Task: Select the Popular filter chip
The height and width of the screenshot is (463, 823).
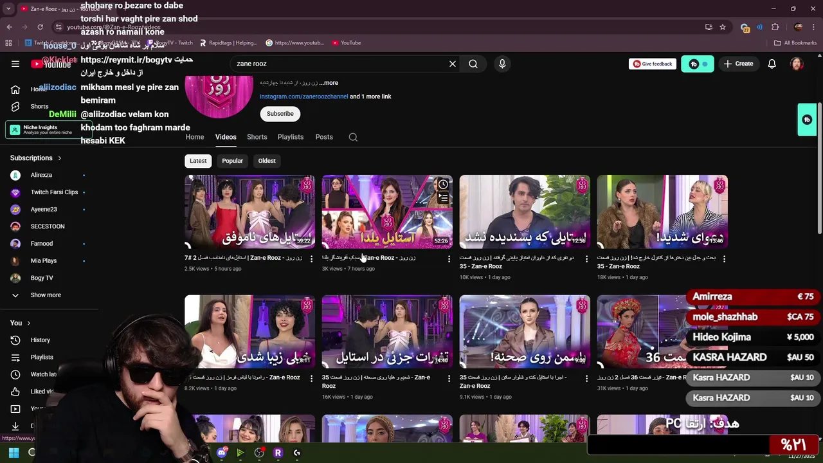Action: pos(232,161)
